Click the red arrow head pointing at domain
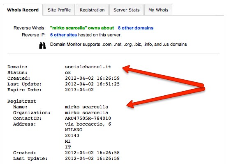Image resolution: width=227 pixels, height=164 pixels. tap(126, 69)
